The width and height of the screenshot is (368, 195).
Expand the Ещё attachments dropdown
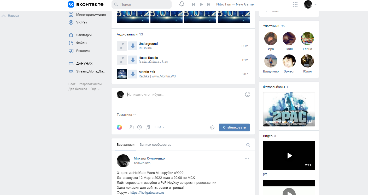pos(160,127)
